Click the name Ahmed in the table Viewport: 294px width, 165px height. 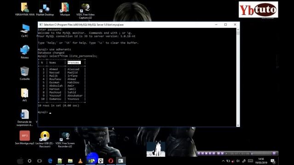tap(54, 69)
